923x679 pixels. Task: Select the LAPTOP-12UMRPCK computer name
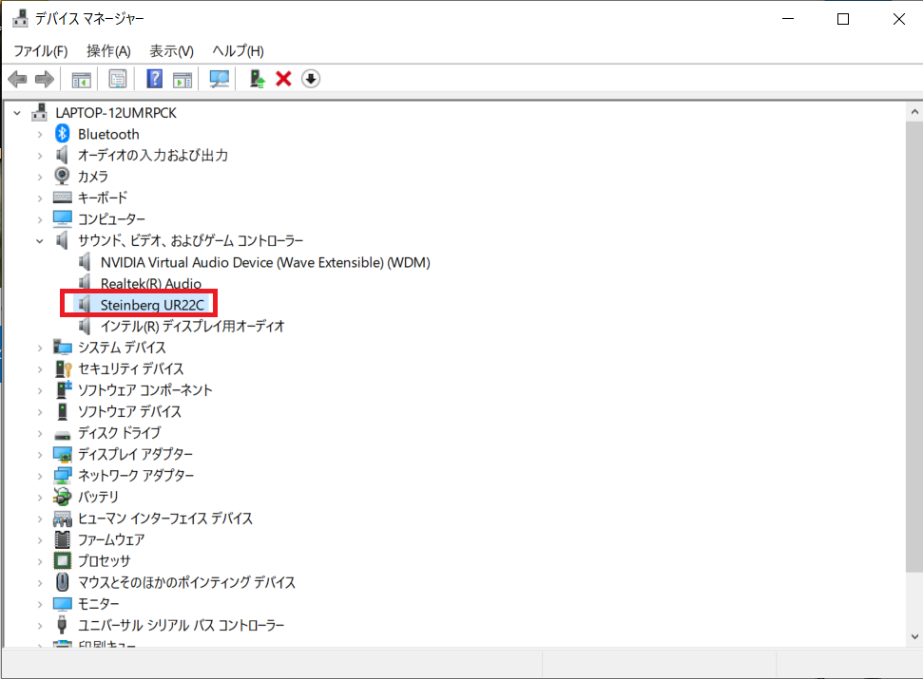click(x=116, y=113)
